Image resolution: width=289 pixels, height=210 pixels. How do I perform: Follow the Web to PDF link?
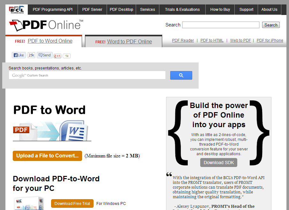[240, 40]
